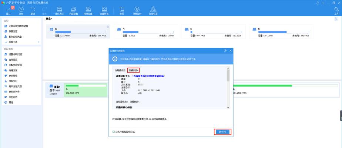Screen dimensions: 342x148
Task: Select the C: partition card, 272.46GB
Action: click(x=78, y=31)
